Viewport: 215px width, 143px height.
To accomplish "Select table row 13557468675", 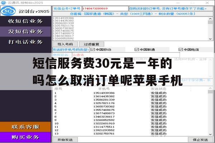I will pyautogui.click(x=130, y=110).
